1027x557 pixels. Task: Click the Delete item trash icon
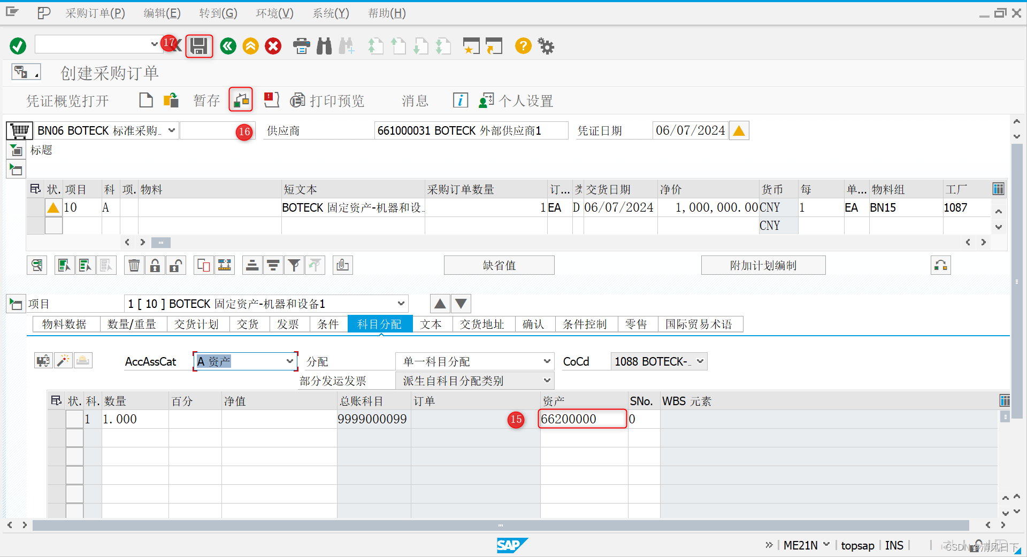[134, 265]
